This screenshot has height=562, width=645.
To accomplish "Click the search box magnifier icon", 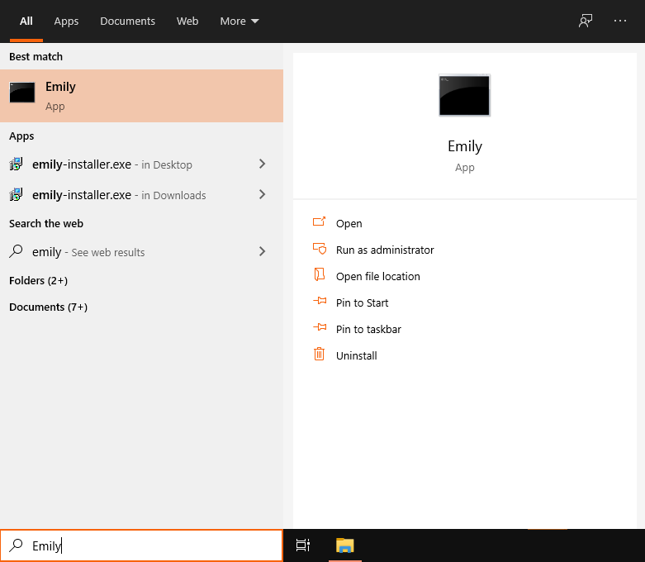I will tap(16, 545).
